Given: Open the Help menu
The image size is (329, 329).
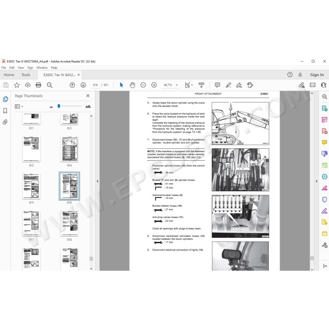Looking at the screenshot, I should click(54, 68).
